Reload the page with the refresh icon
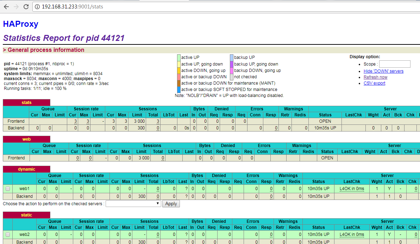 click(x=26, y=7)
